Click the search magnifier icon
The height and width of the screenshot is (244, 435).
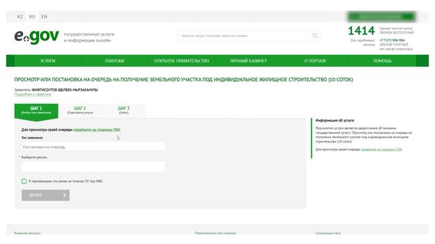coord(315,36)
